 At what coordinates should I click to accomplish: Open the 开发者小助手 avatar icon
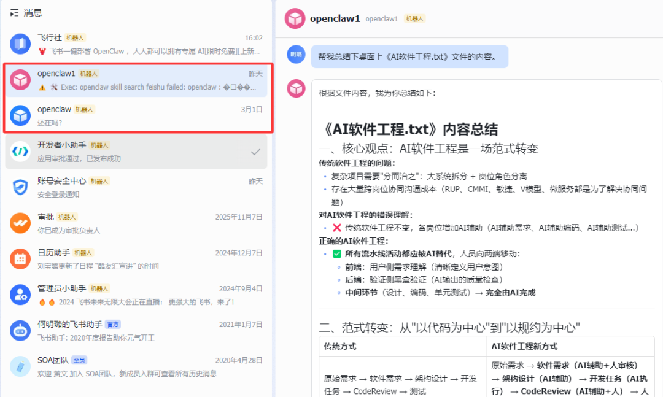pyautogui.click(x=20, y=152)
